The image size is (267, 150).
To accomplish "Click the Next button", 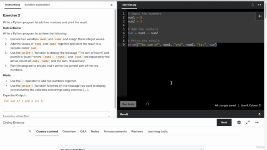I will point(224,122).
